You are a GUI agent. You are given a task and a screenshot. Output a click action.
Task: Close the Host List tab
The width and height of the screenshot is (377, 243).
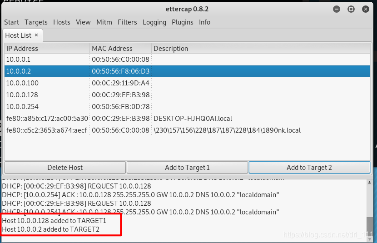tap(36, 35)
